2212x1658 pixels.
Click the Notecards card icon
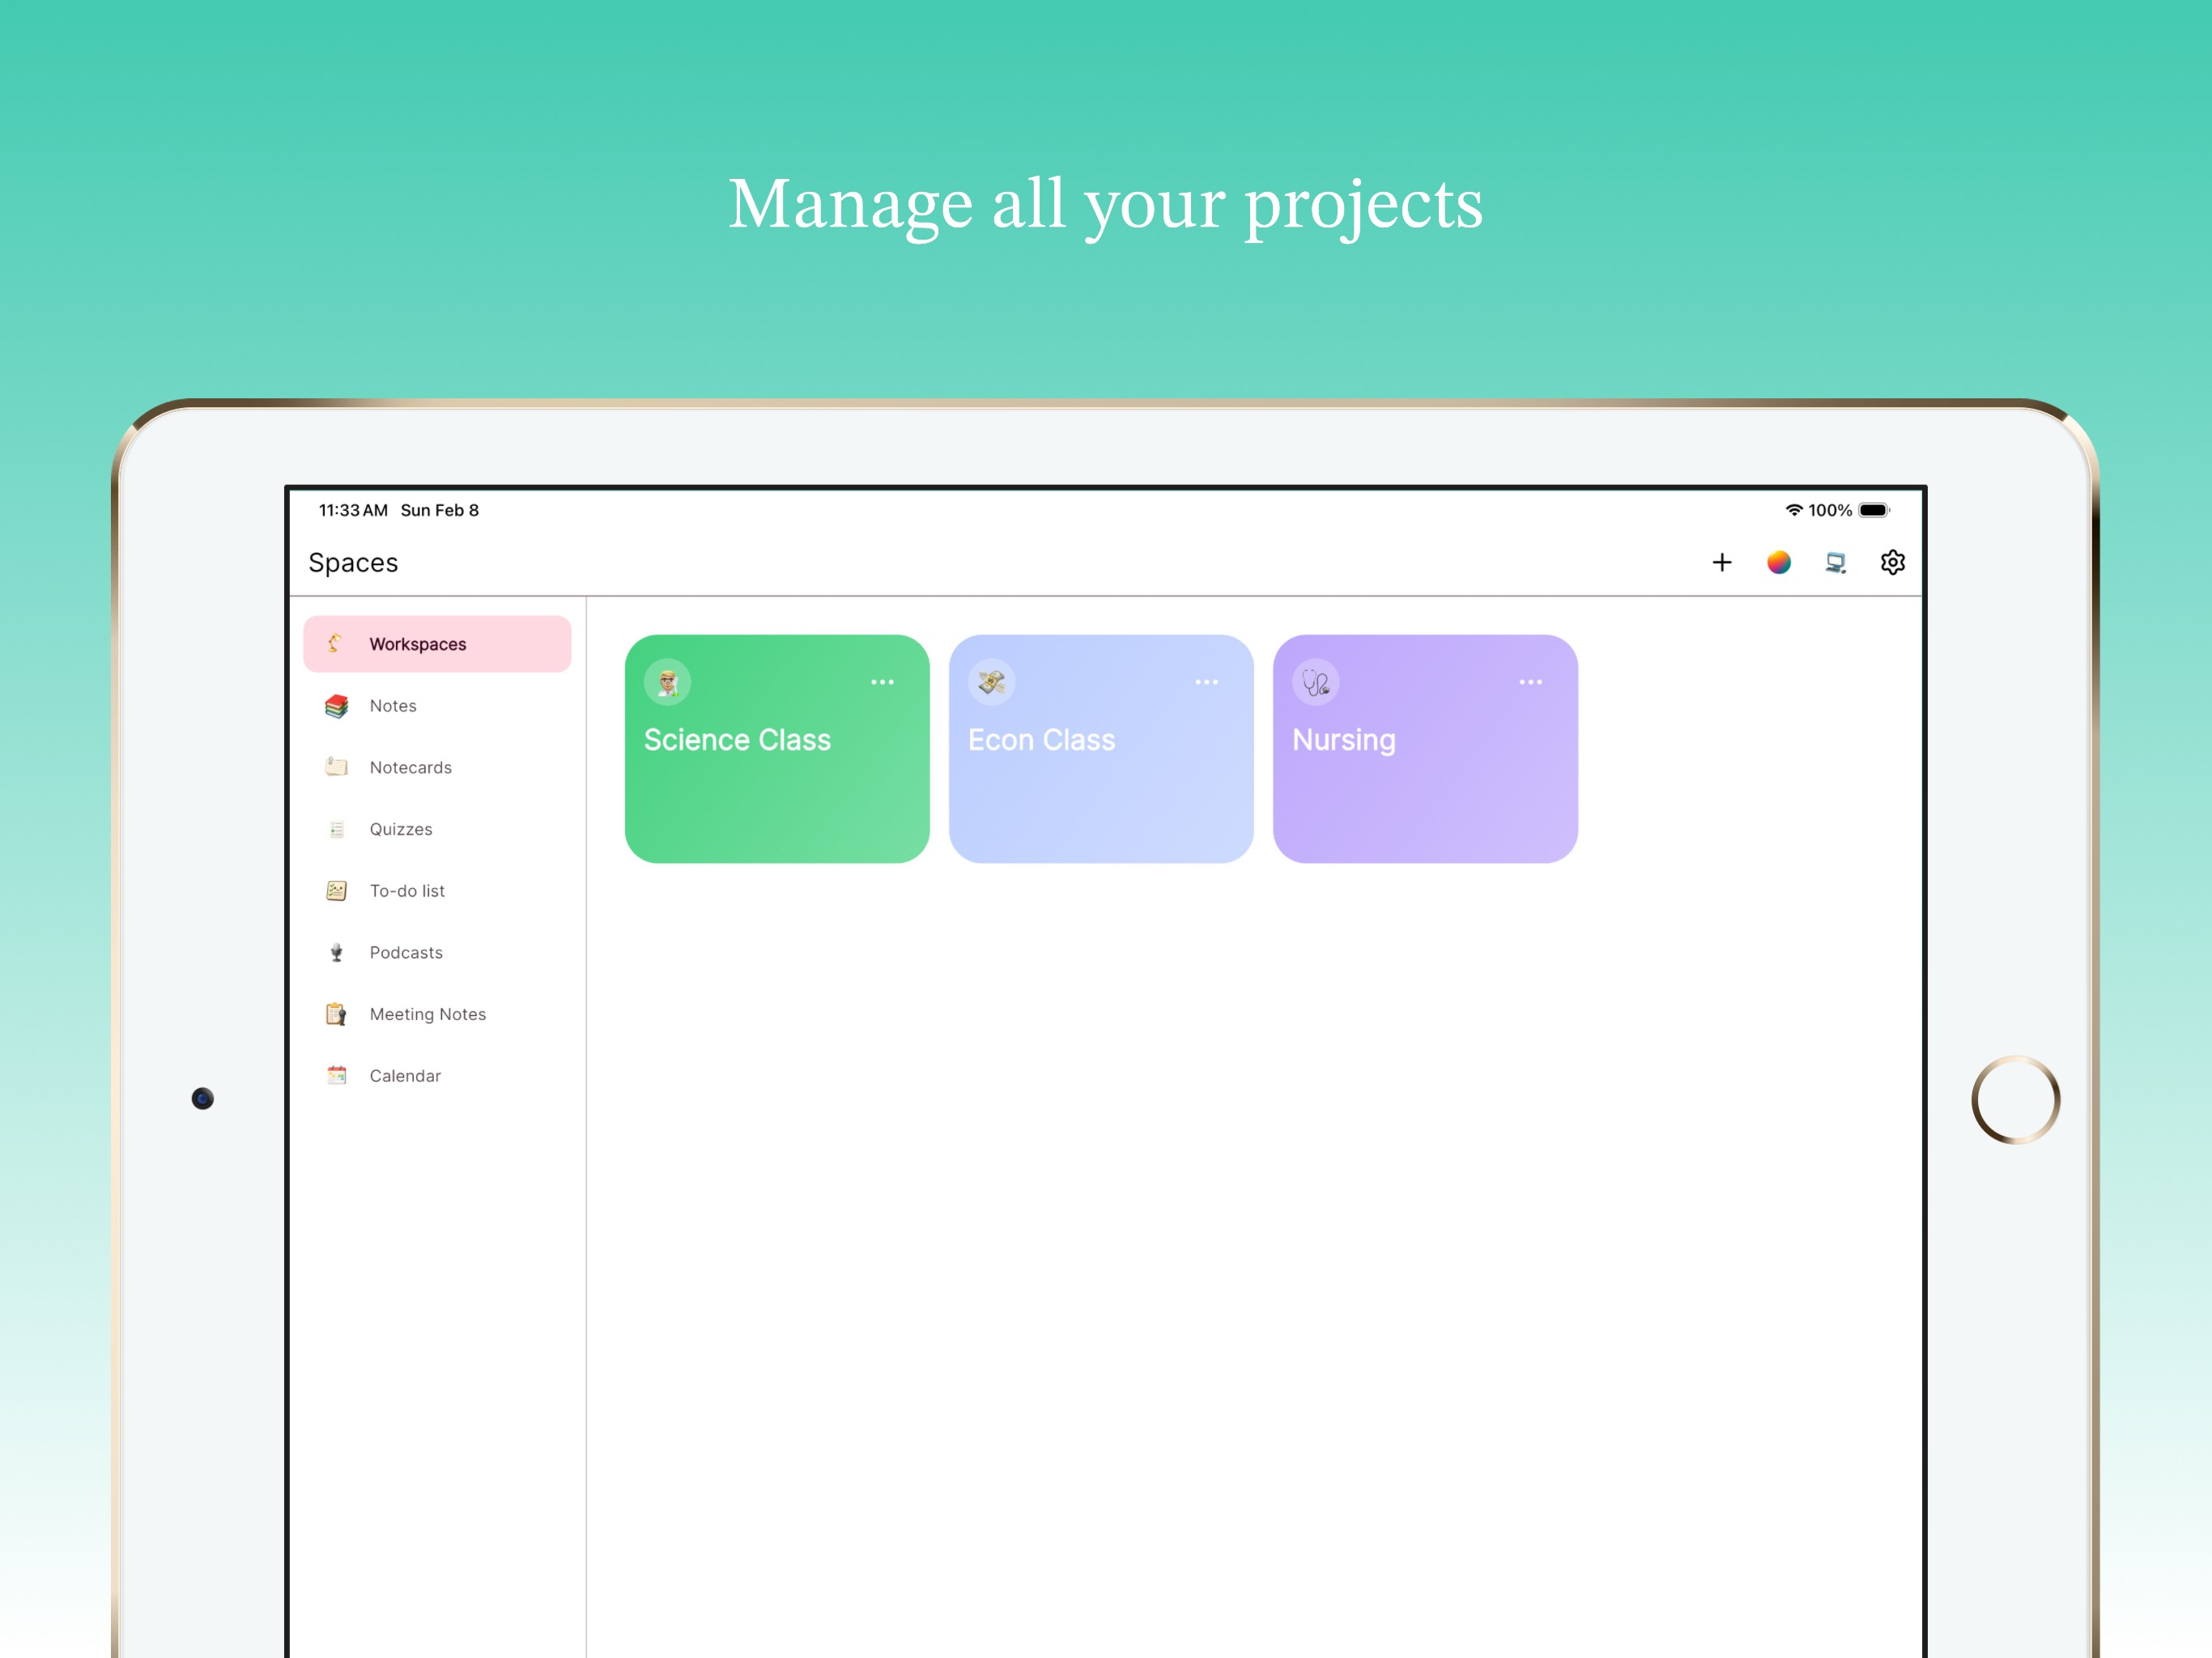[336, 768]
